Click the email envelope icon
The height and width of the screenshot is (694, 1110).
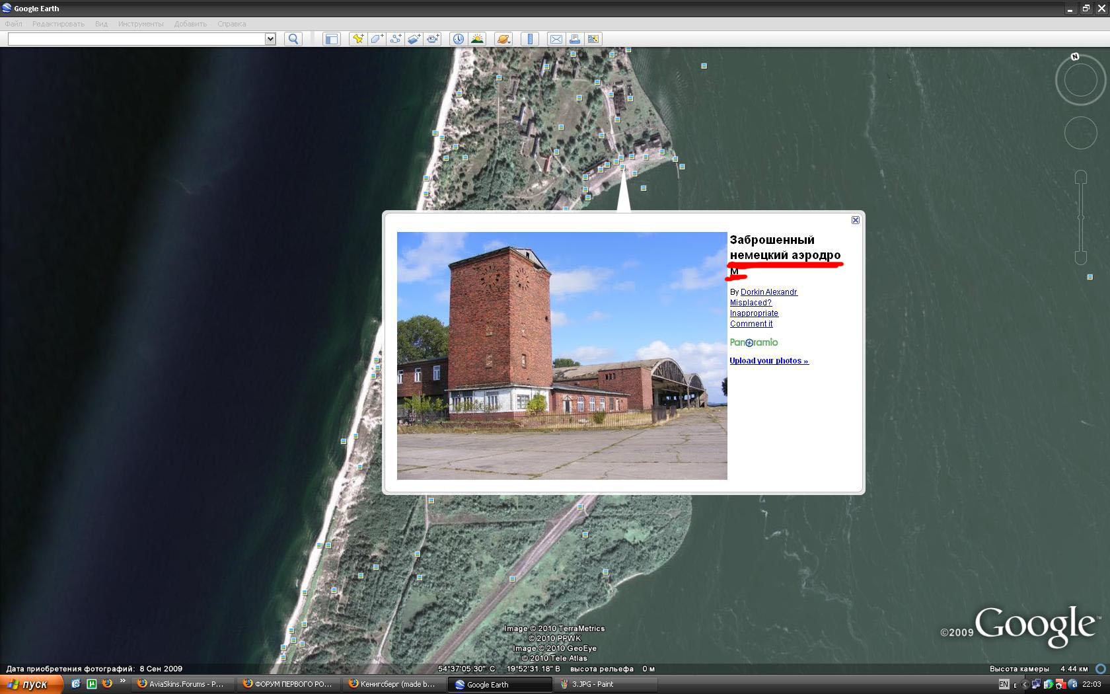coord(556,39)
